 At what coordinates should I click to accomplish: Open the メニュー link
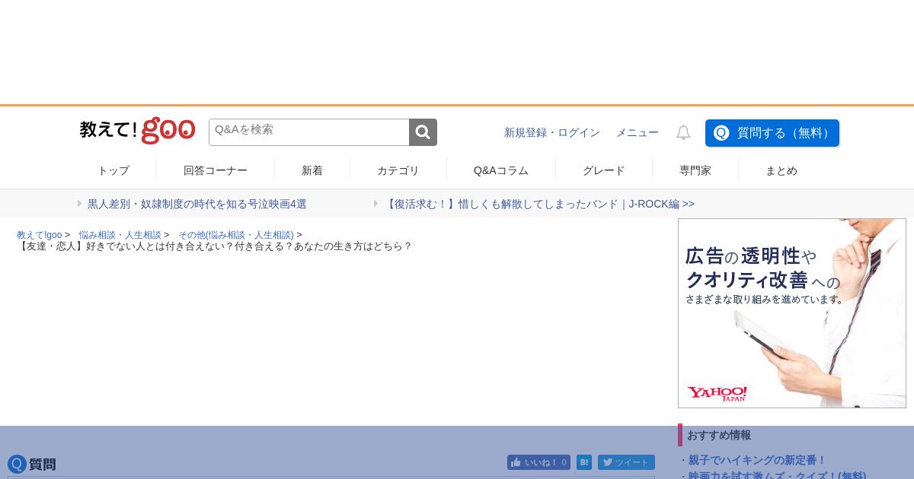click(638, 132)
